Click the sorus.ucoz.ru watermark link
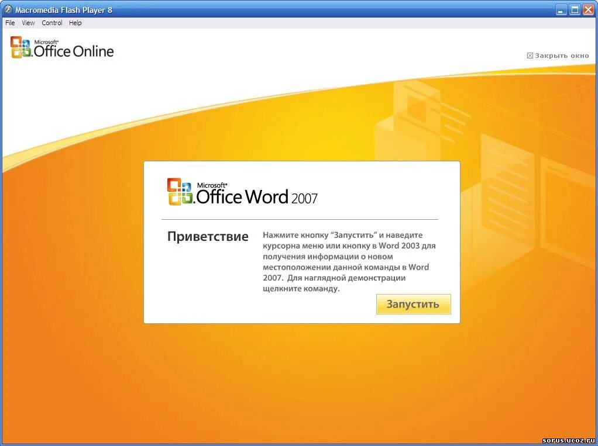The image size is (598, 446). click(x=570, y=441)
